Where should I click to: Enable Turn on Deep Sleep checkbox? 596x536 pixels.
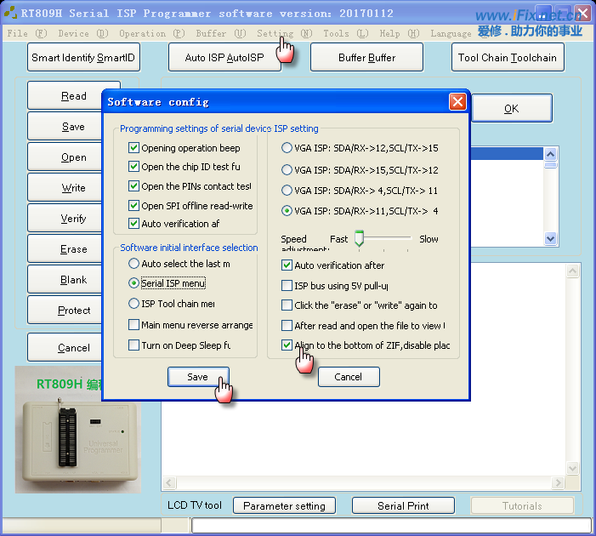tap(133, 345)
